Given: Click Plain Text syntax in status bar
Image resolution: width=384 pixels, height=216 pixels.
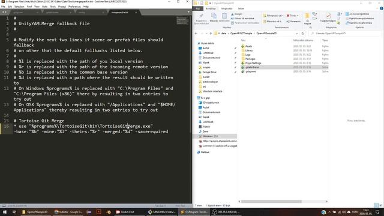Looking at the screenshot, I should [x=180, y=206].
